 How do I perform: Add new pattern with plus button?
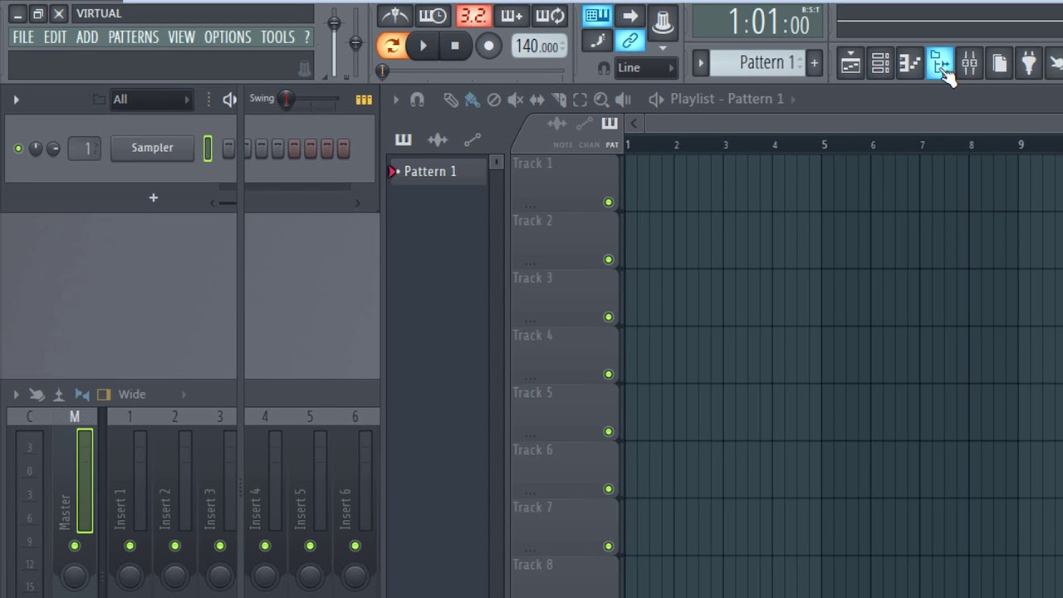click(814, 63)
